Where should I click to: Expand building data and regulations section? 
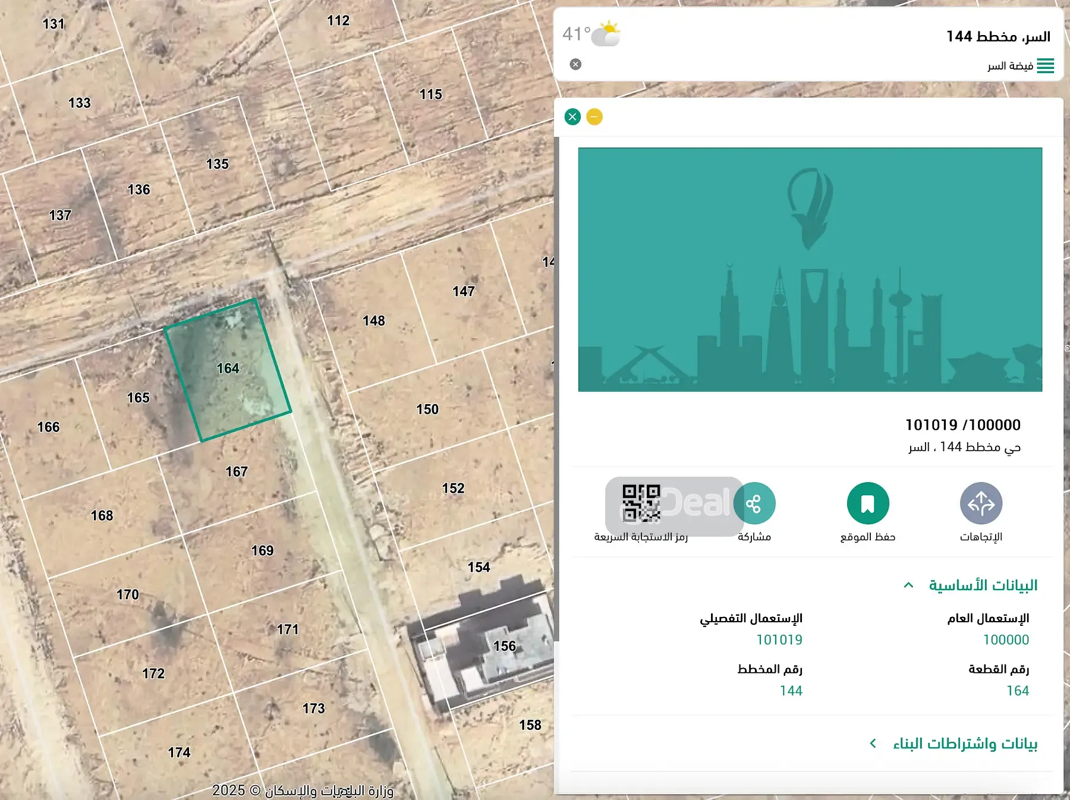tap(964, 744)
